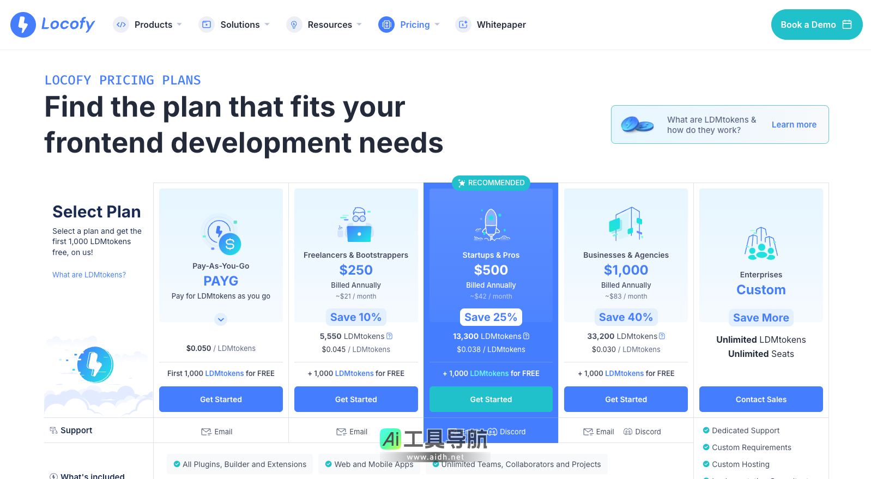Click the Contact Sales button
Viewport: 871px width, 479px height.
point(761,399)
